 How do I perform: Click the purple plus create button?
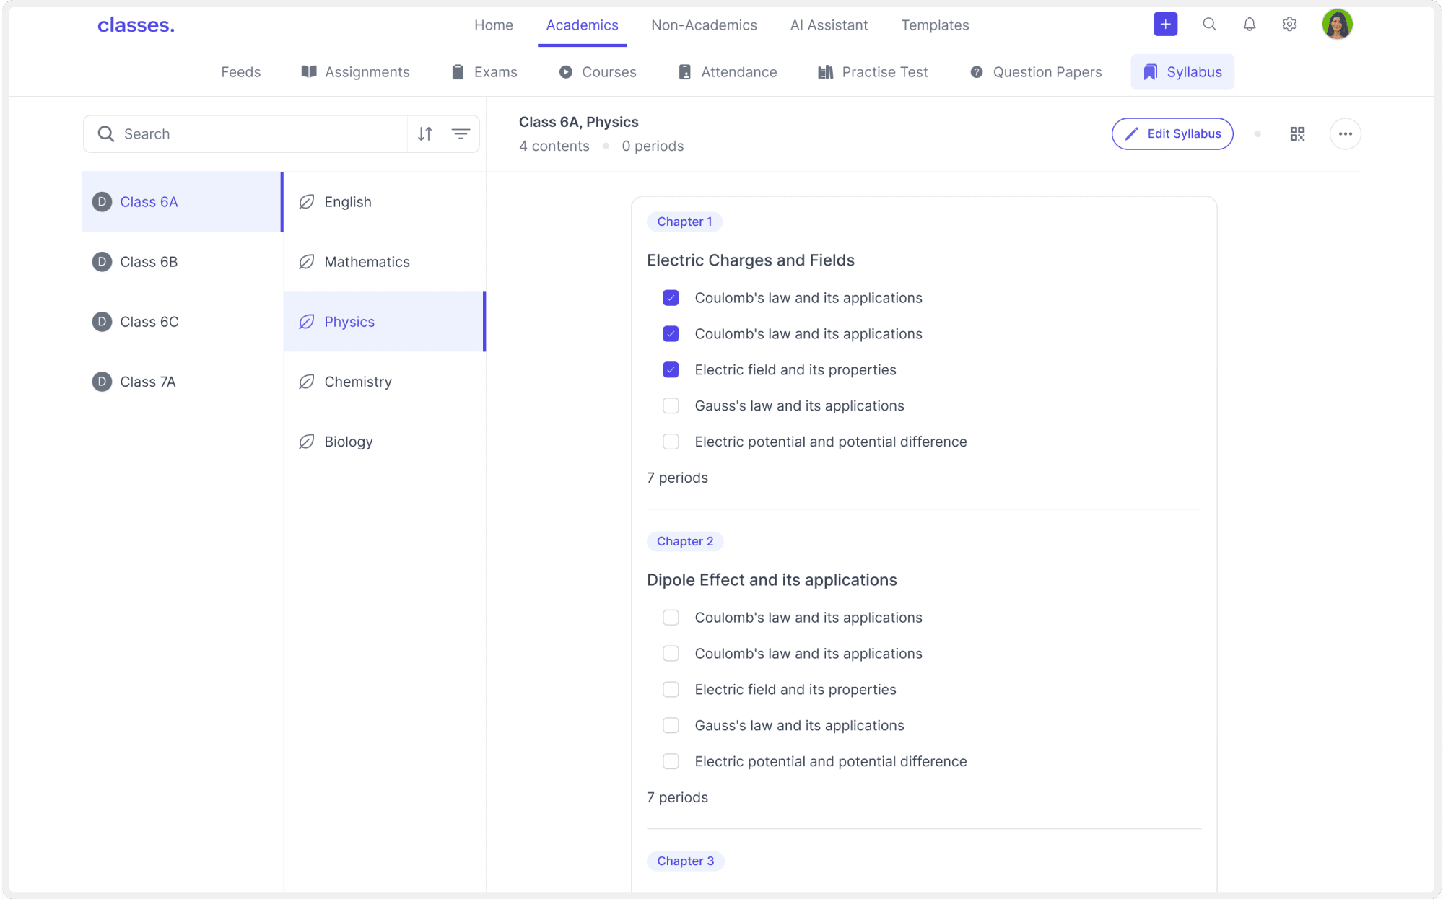[1165, 25]
